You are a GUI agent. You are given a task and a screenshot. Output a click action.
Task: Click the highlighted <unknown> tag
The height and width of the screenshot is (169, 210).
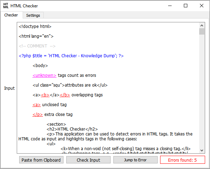[x=44, y=75]
